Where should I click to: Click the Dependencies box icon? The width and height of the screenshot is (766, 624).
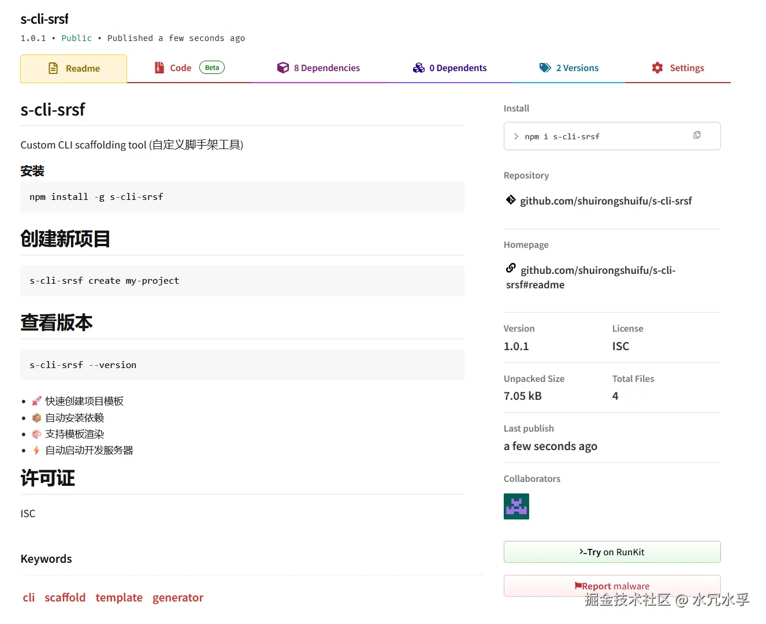(283, 68)
